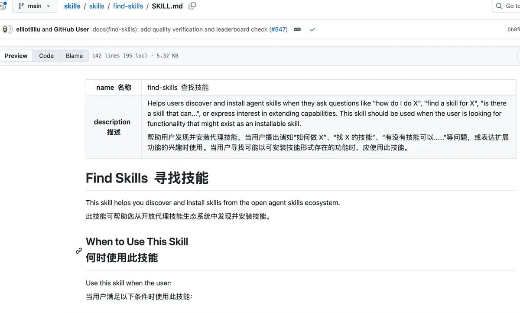Viewport: 520px width, 313px height.
Task: Copy the SKILL.md file path icon
Action: click(x=192, y=6)
